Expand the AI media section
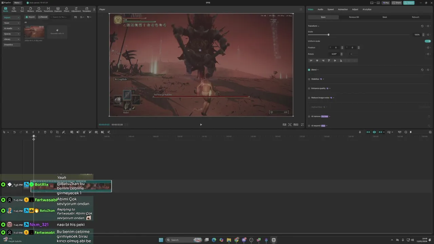This screenshot has width=434, height=244. (11, 28)
